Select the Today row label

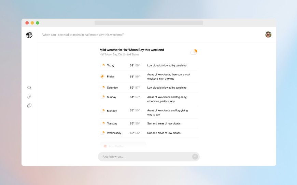111,65
